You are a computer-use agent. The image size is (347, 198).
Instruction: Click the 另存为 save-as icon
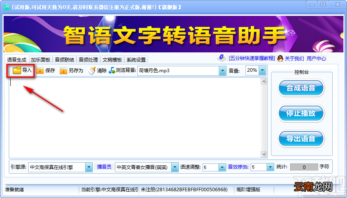(x=63, y=70)
